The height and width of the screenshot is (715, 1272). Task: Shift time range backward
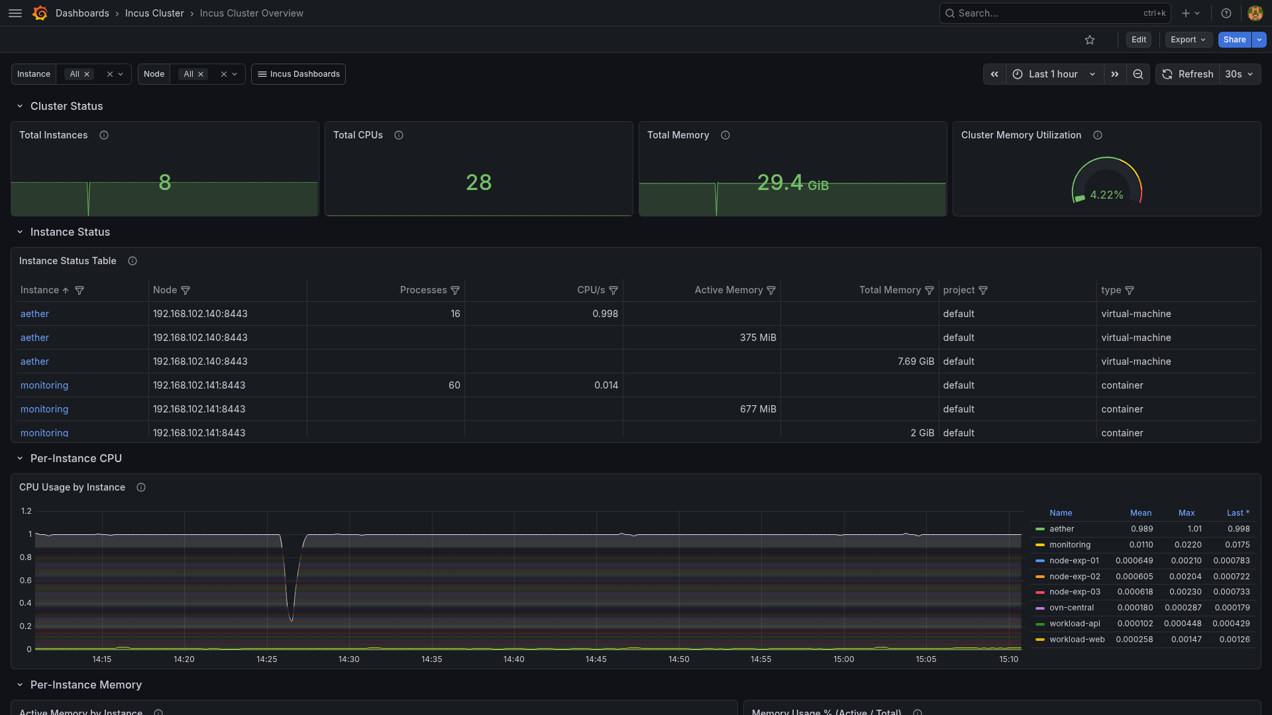point(994,74)
